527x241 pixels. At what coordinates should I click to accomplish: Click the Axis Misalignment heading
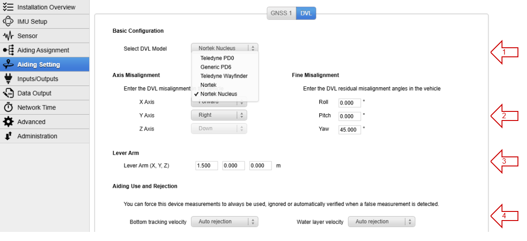[x=136, y=75]
